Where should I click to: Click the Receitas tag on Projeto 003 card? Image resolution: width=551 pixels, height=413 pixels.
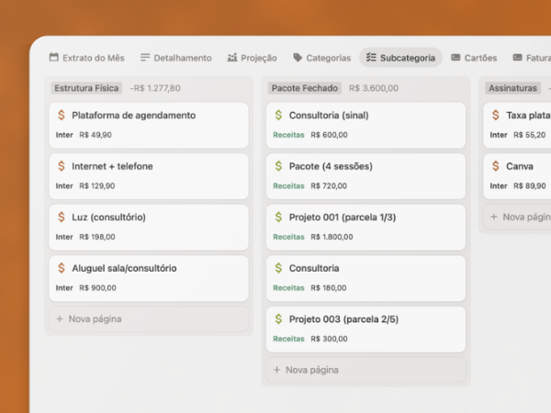(x=288, y=339)
